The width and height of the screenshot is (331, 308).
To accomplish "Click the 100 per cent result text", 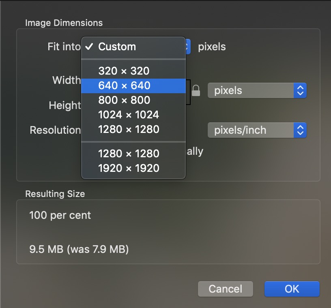I will 60,215.
